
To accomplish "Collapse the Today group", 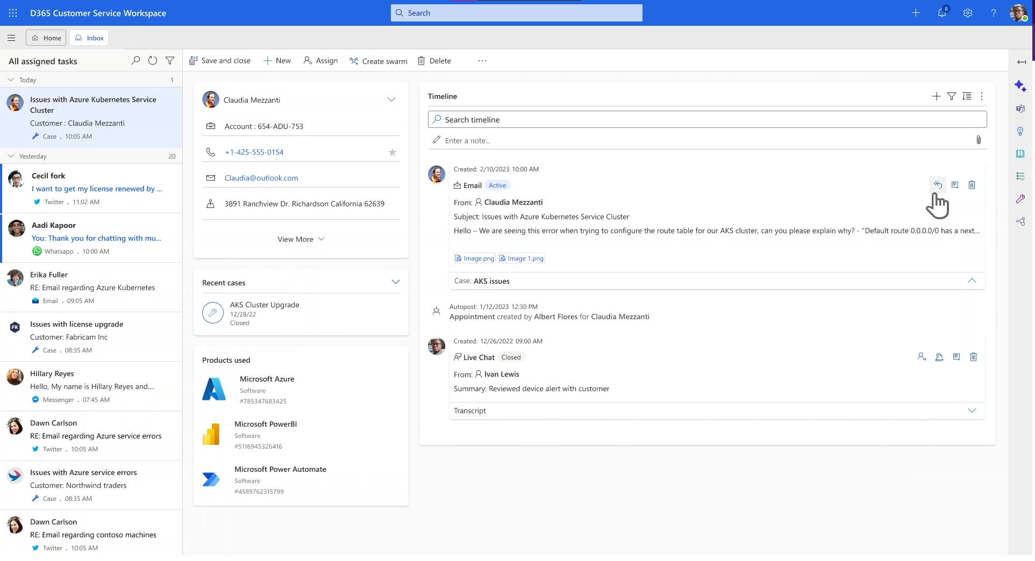I will click(x=11, y=80).
